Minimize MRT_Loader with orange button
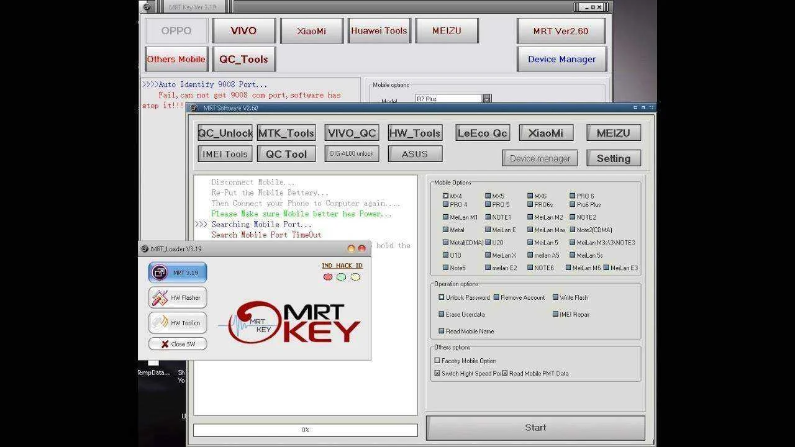Screen dimensions: 795x447 click(x=351, y=248)
